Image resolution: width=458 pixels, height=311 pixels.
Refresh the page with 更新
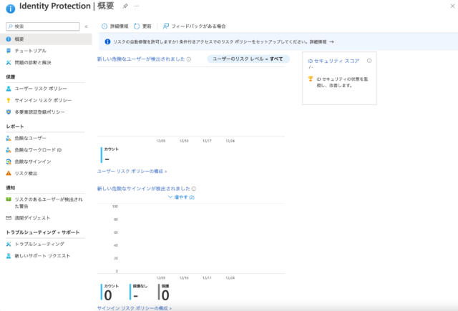(142, 26)
